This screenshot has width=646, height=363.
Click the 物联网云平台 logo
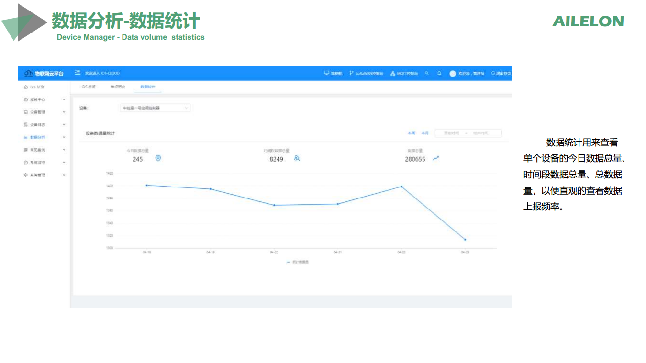[44, 73]
